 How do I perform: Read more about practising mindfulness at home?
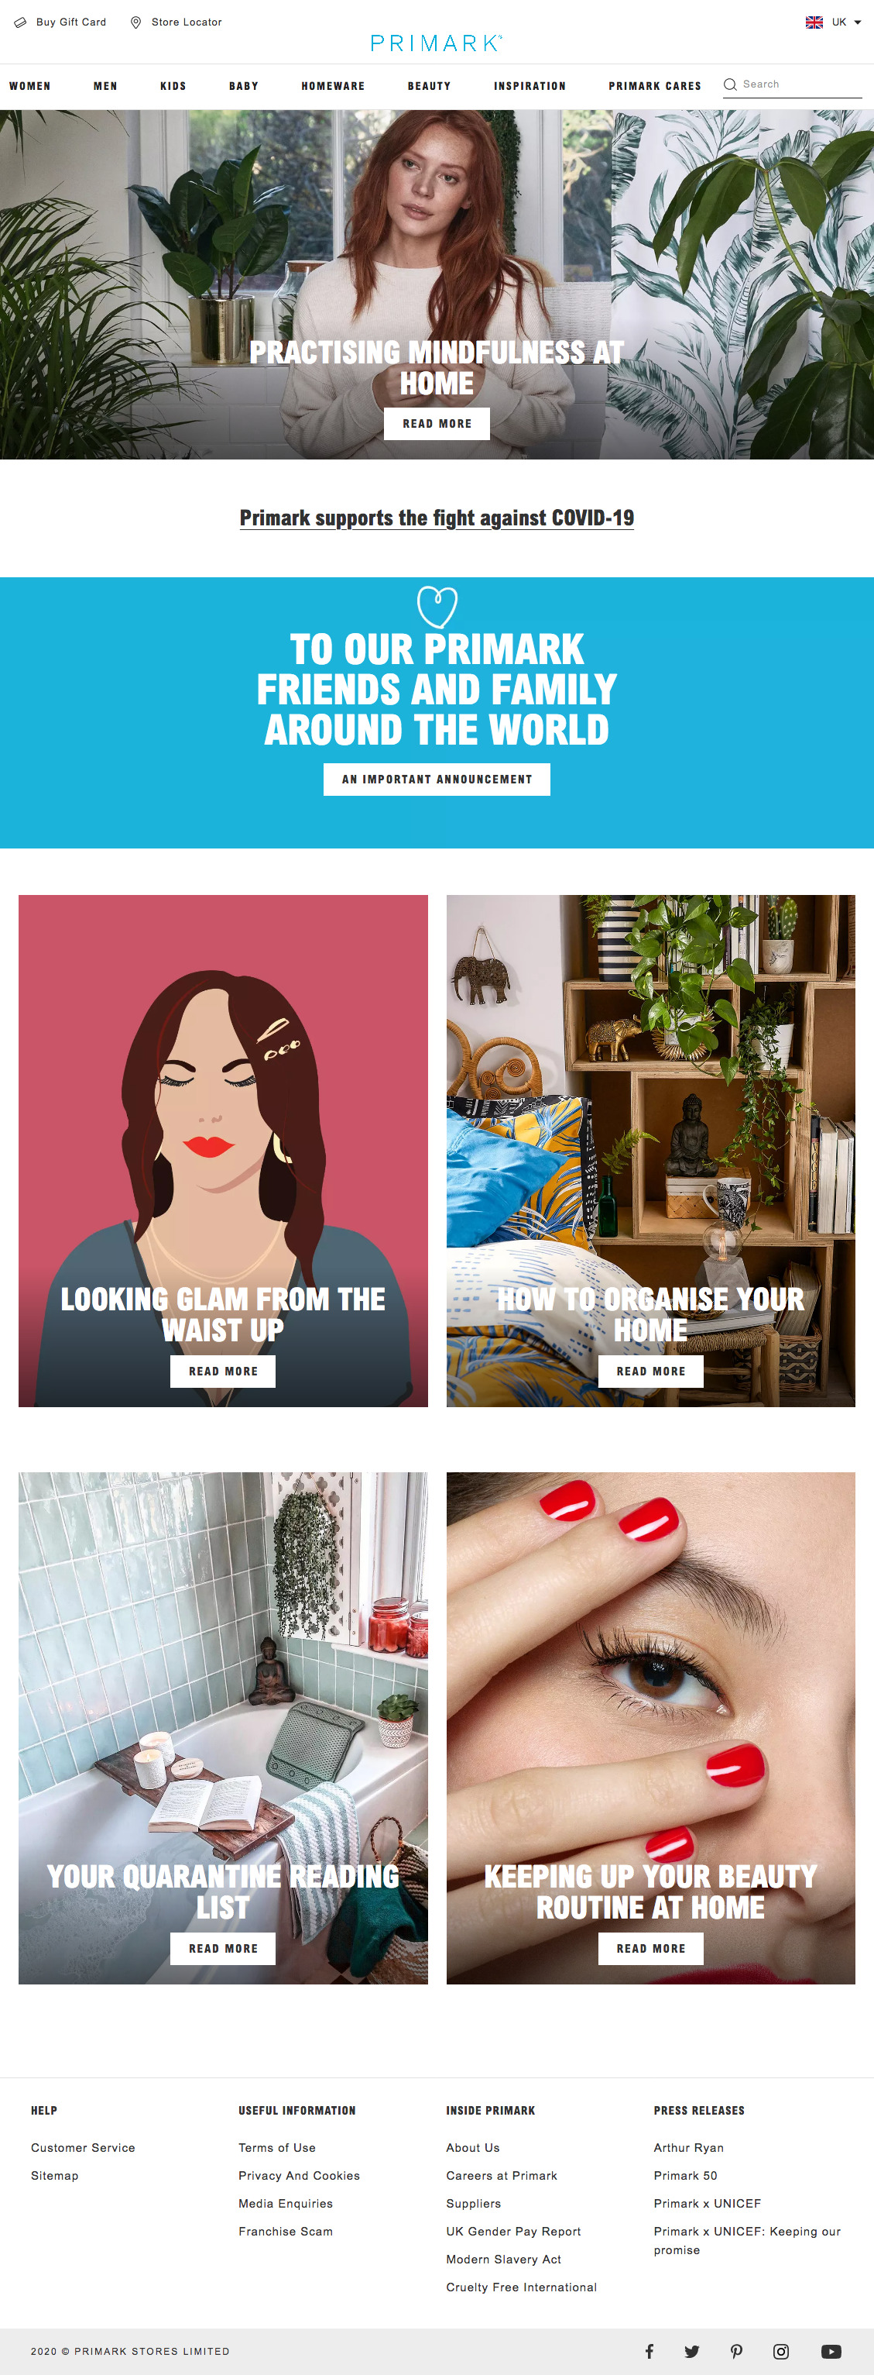(x=437, y=424)
